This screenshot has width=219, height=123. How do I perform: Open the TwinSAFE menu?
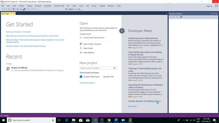[48, 6]
